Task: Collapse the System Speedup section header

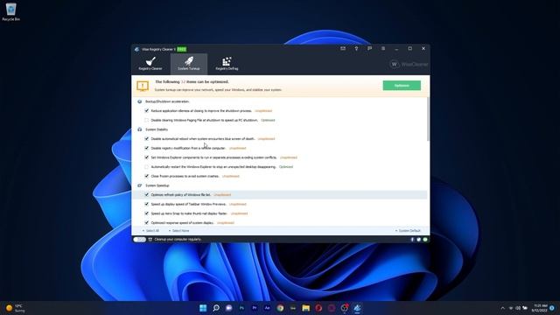Action: pyautogui.click(x=140, y=185)
